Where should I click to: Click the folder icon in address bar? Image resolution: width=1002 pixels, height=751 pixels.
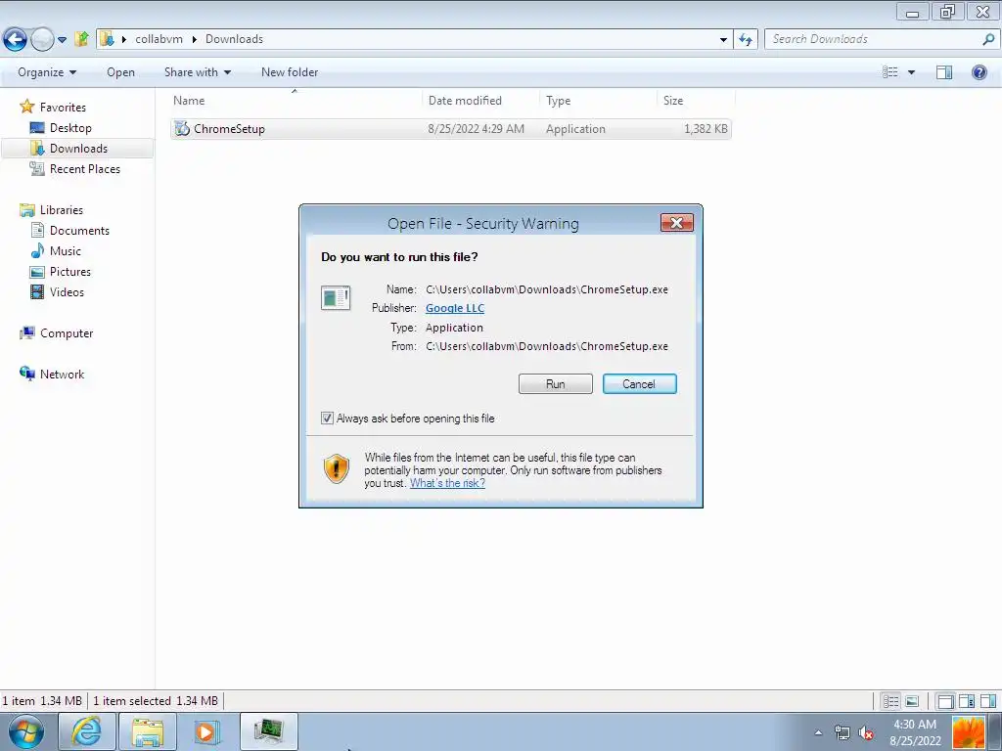coord(108,39)
